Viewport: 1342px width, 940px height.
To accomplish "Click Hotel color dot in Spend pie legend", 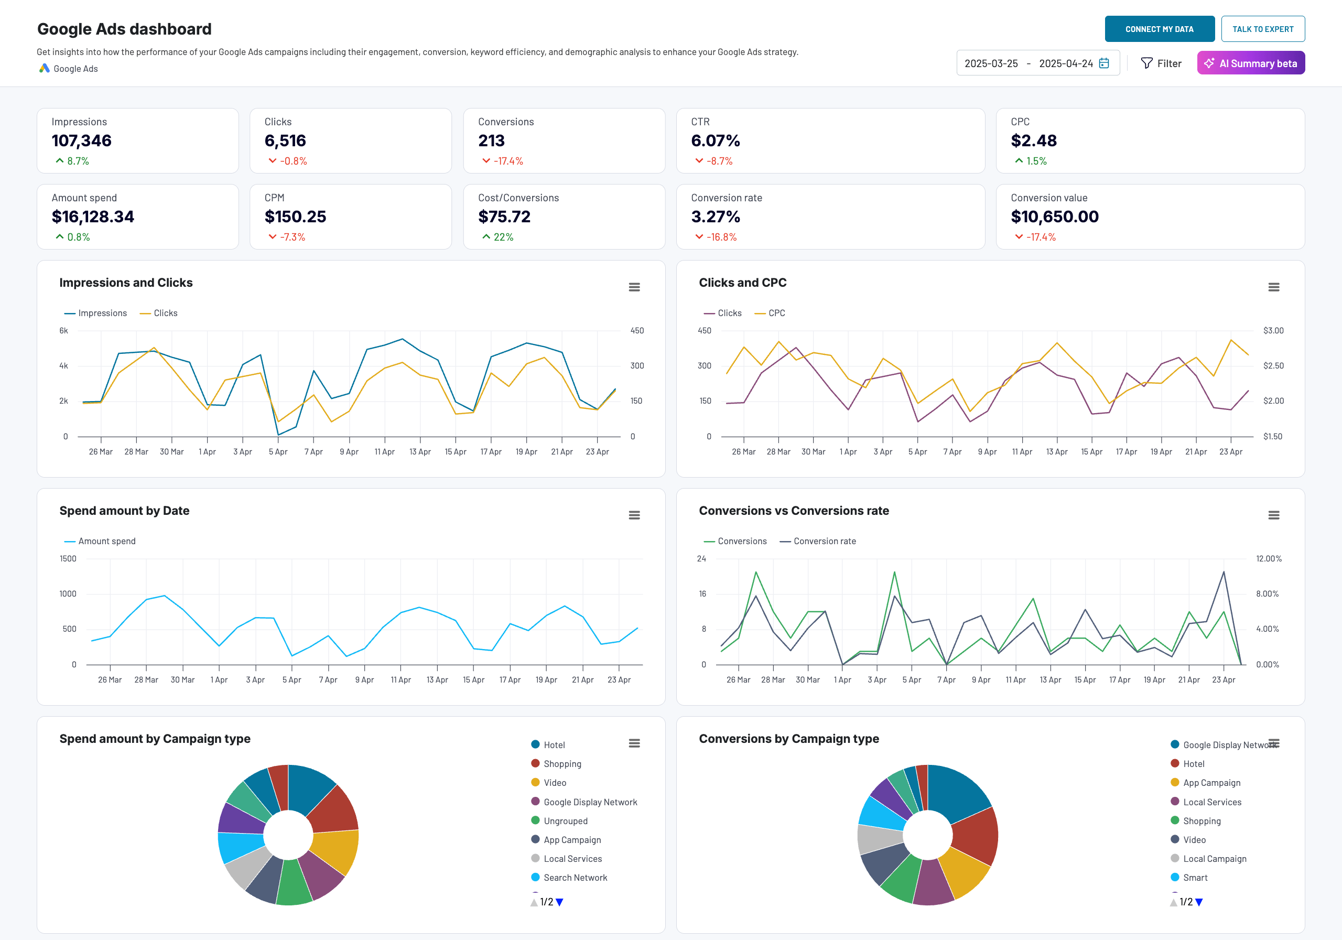I will pyautogui.click(x=535, y=744).
